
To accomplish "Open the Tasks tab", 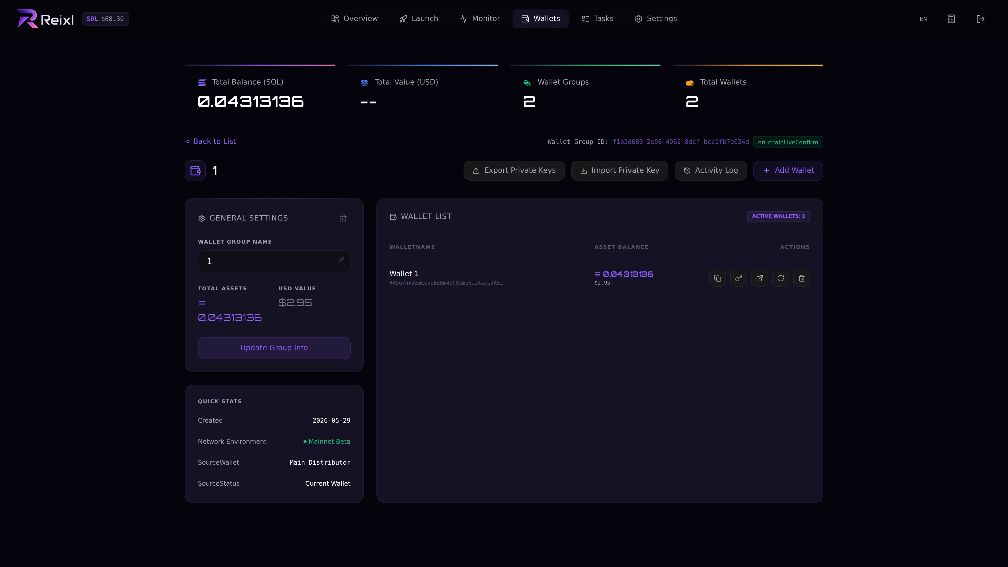I will coord(597,19).
